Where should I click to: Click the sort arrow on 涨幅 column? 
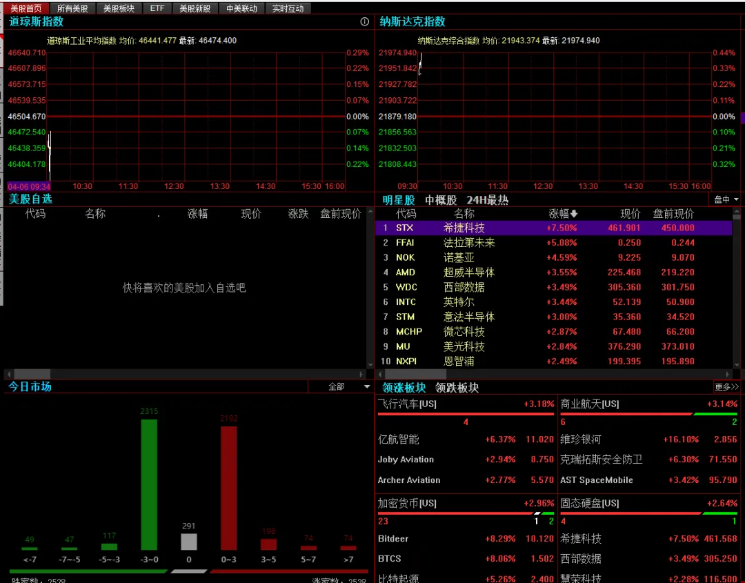tap(574, 214)
